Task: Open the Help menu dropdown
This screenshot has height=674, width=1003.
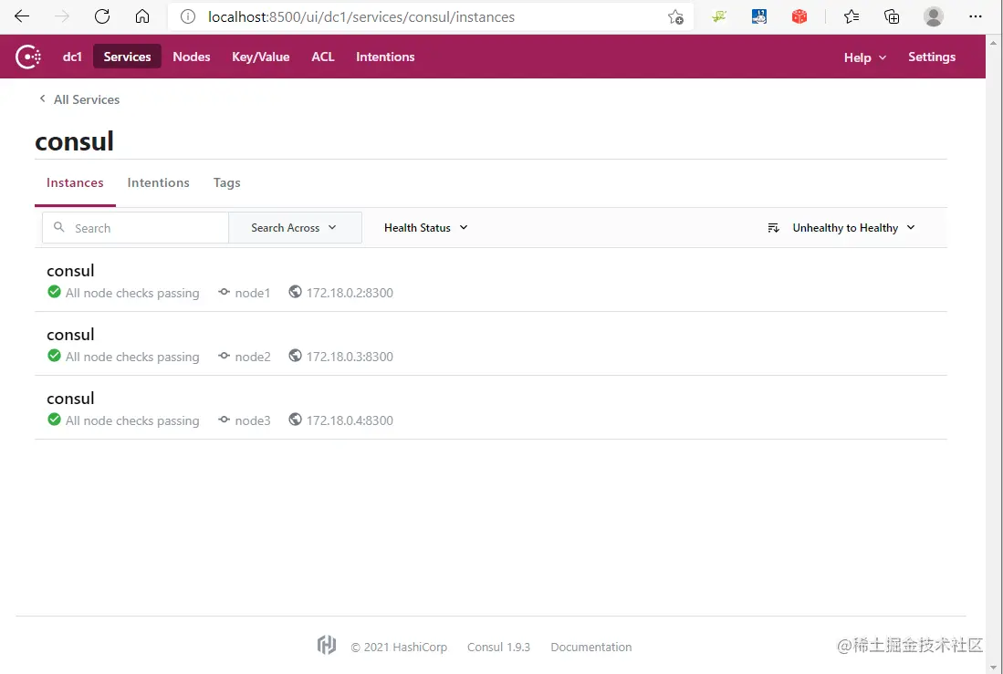Action: 865,57
